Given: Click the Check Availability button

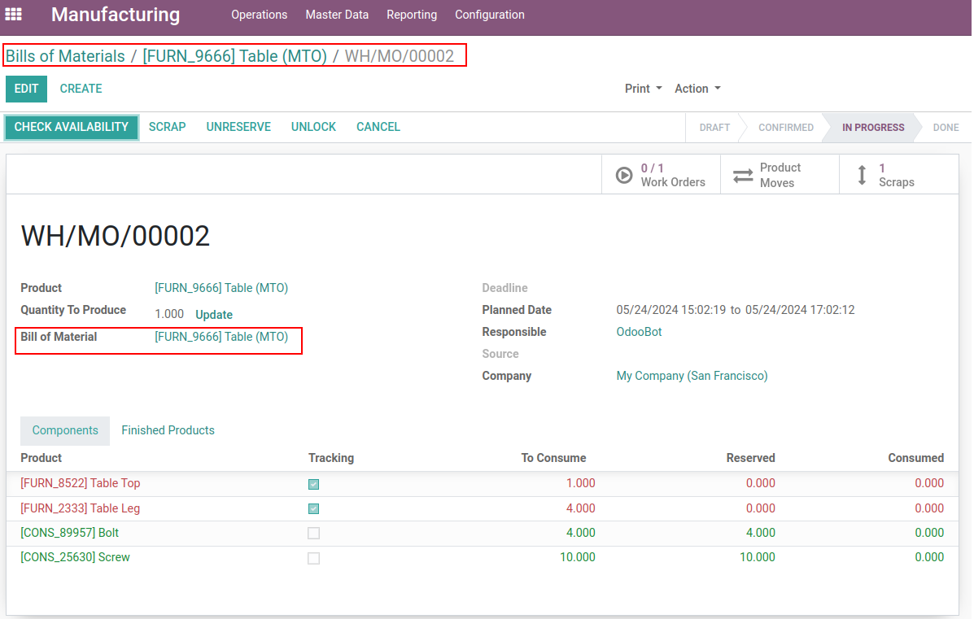Looking at the screenshot, I should click(x=72, y=127).
